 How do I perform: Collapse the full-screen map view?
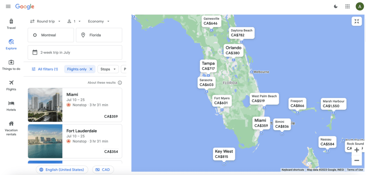pyautogui.click(x=356, y=21)
